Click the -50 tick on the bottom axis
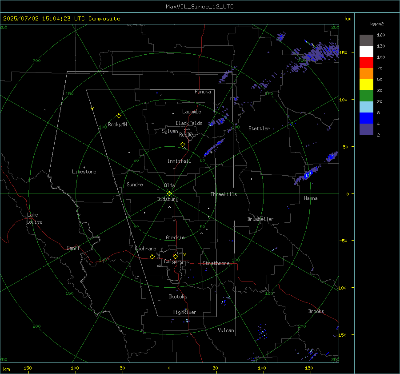 [120, 368]
